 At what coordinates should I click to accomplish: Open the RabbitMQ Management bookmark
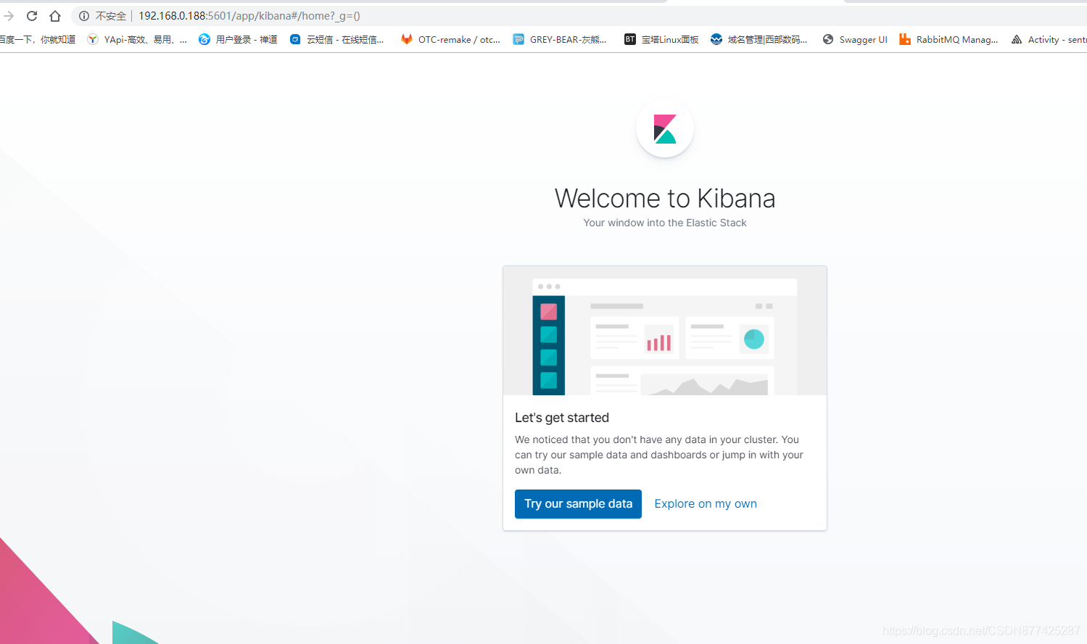[x=948, y=39]
